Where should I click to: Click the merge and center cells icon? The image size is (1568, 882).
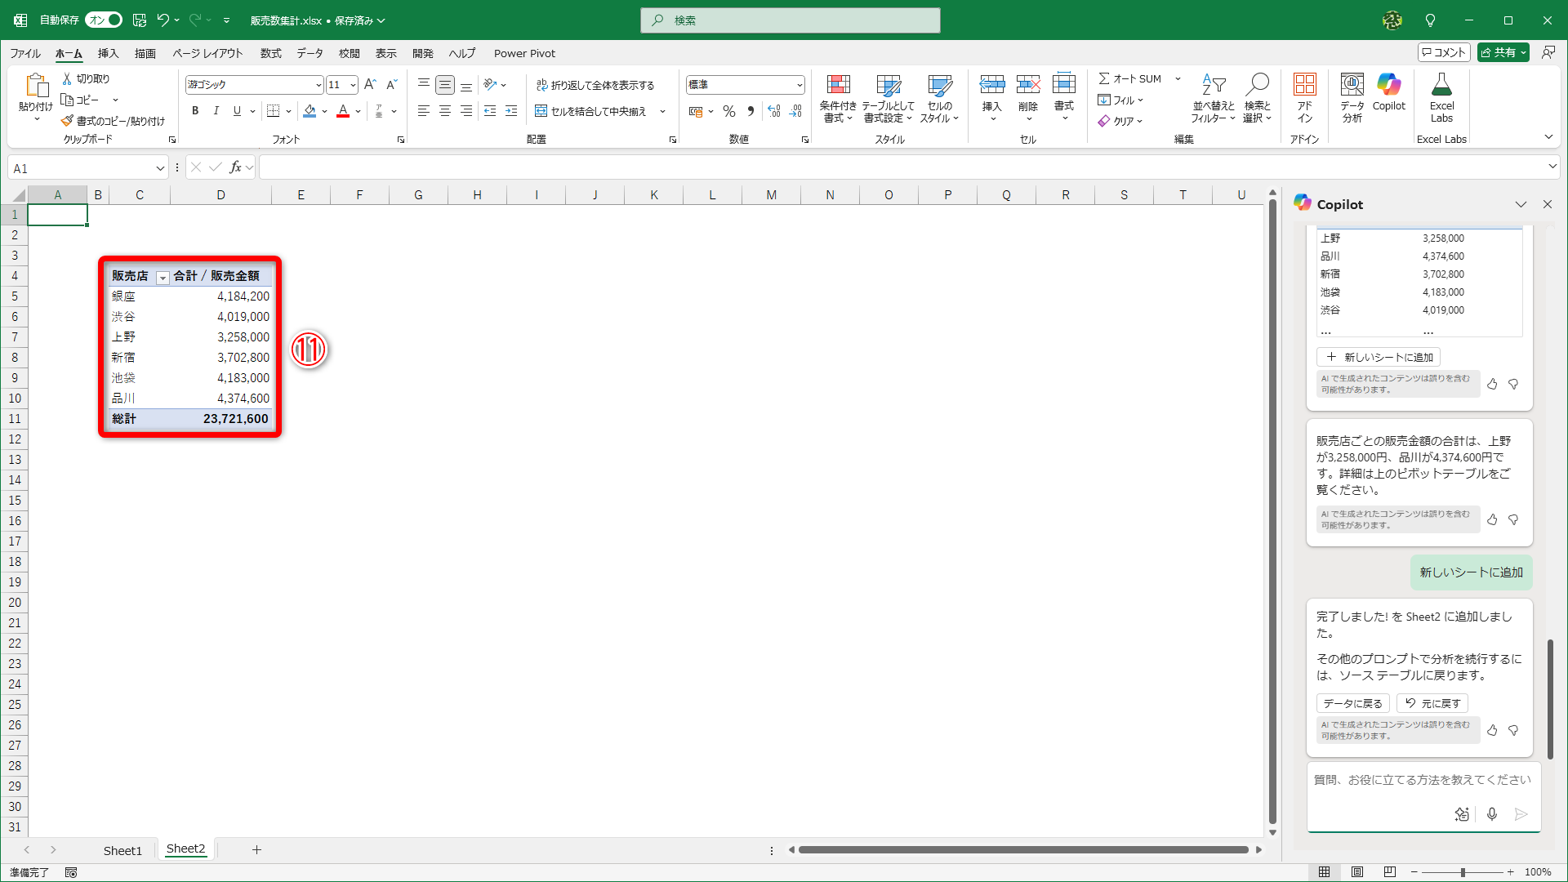click(x=541, y=111)
